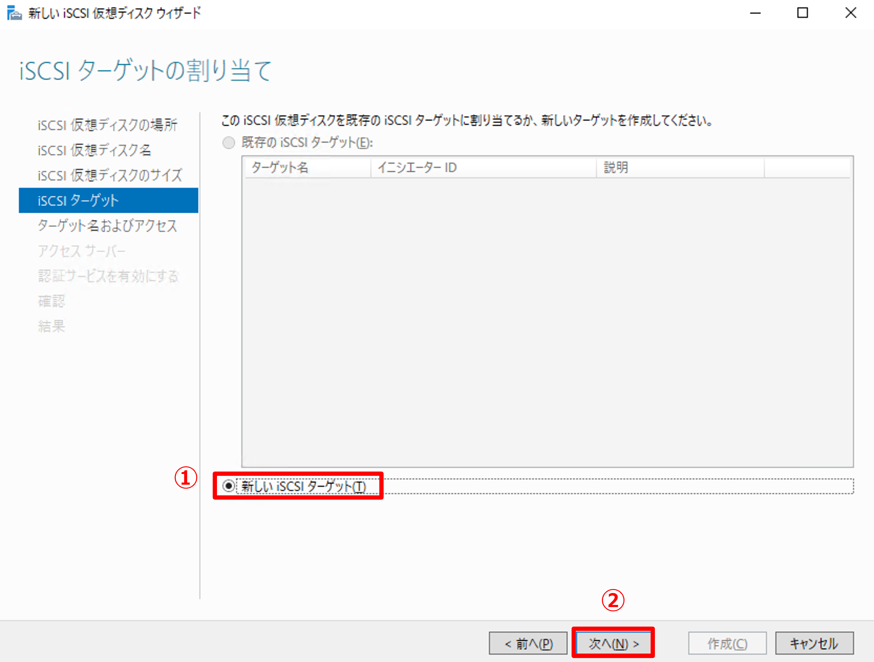Click the iSCSI ターゲットの割り当て heading
This screenshot has width=874, height=662.
[x=145, y=71]
